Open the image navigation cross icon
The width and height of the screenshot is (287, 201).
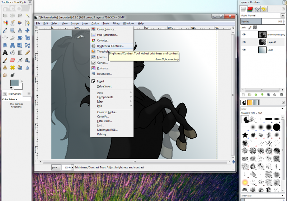[x=233, y=162]
